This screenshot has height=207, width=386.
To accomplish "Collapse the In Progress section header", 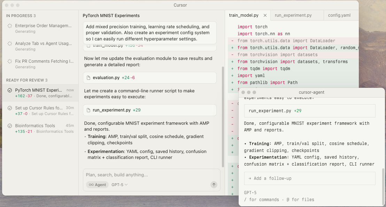I will tap(21, 16).
